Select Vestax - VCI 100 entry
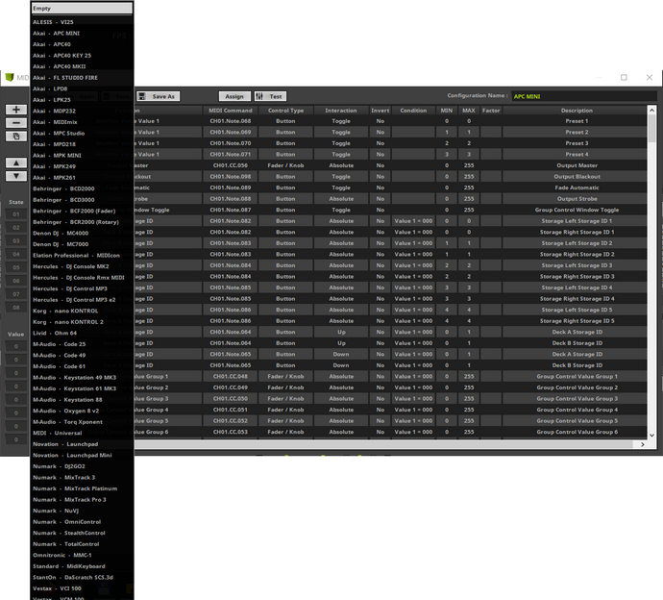Viewport: 663px width, 600px height. point(82,588)
